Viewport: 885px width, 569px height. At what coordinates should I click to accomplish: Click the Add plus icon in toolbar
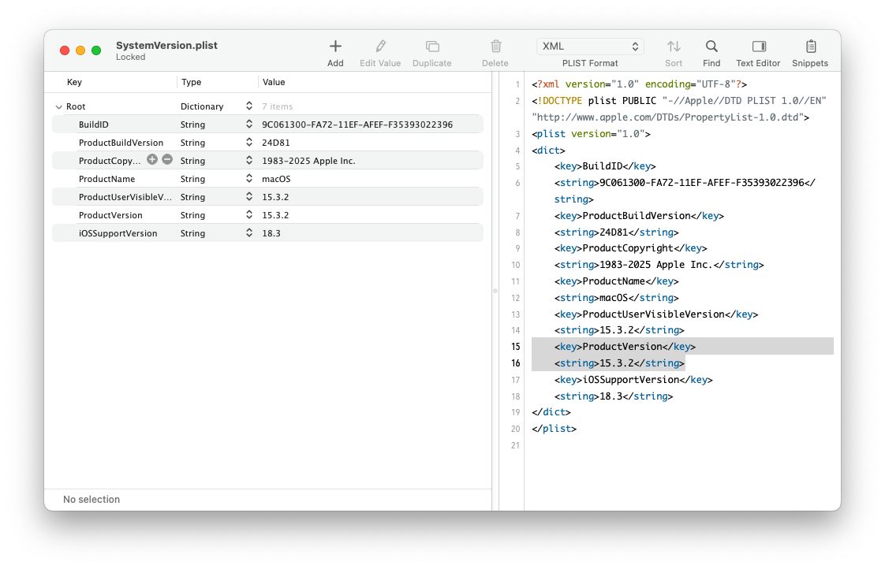(x=335, y=47)
